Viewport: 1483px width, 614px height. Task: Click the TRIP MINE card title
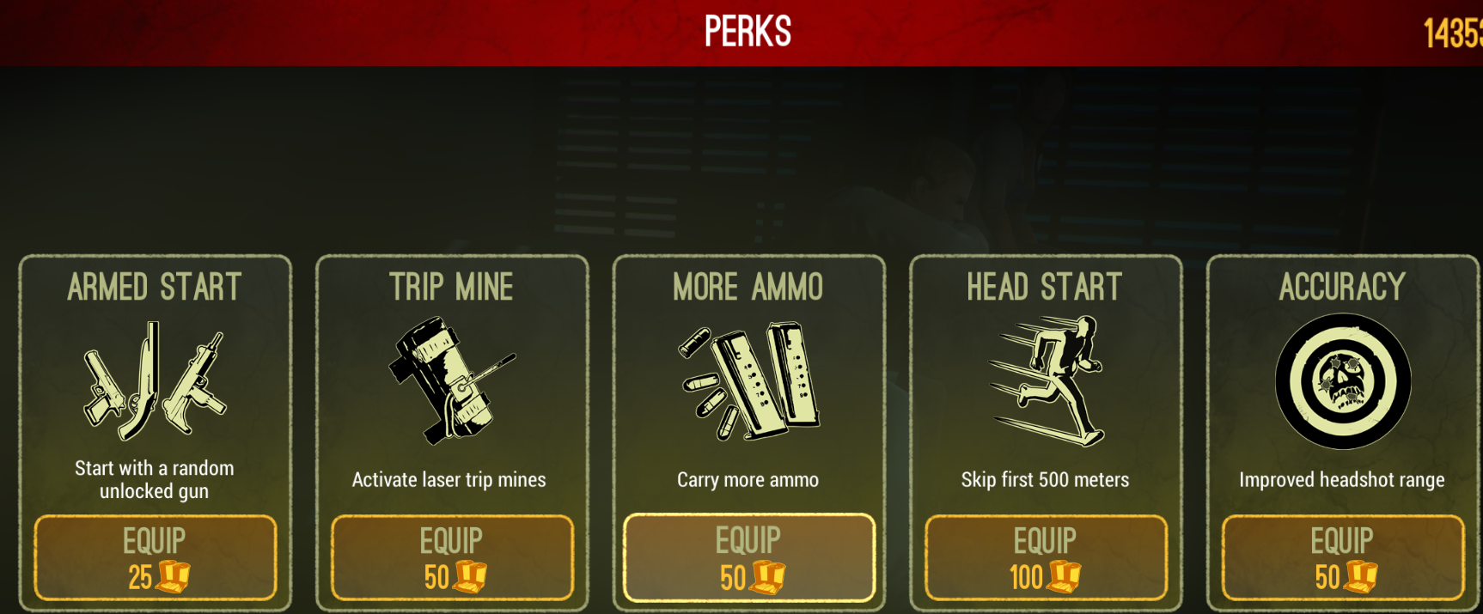451,287
